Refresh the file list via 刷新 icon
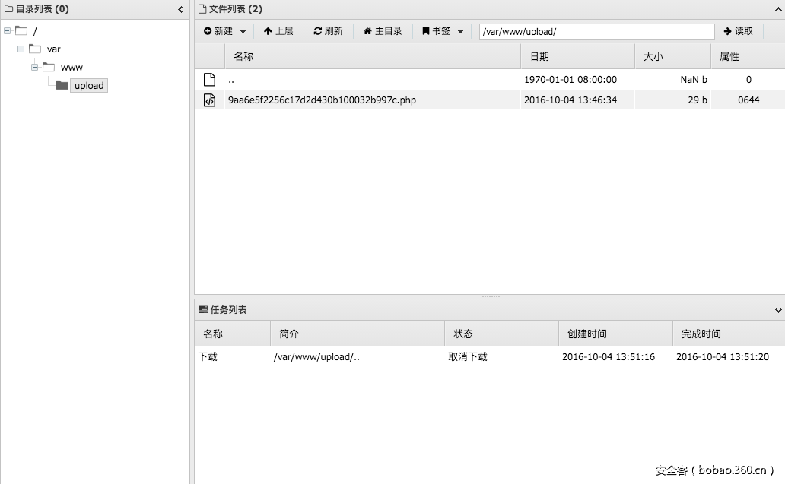The height and width of the screenshot is (484, 785). tap(318, 31)
